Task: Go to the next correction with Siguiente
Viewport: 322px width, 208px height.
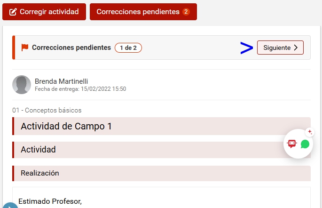Action: coord(280,48)
